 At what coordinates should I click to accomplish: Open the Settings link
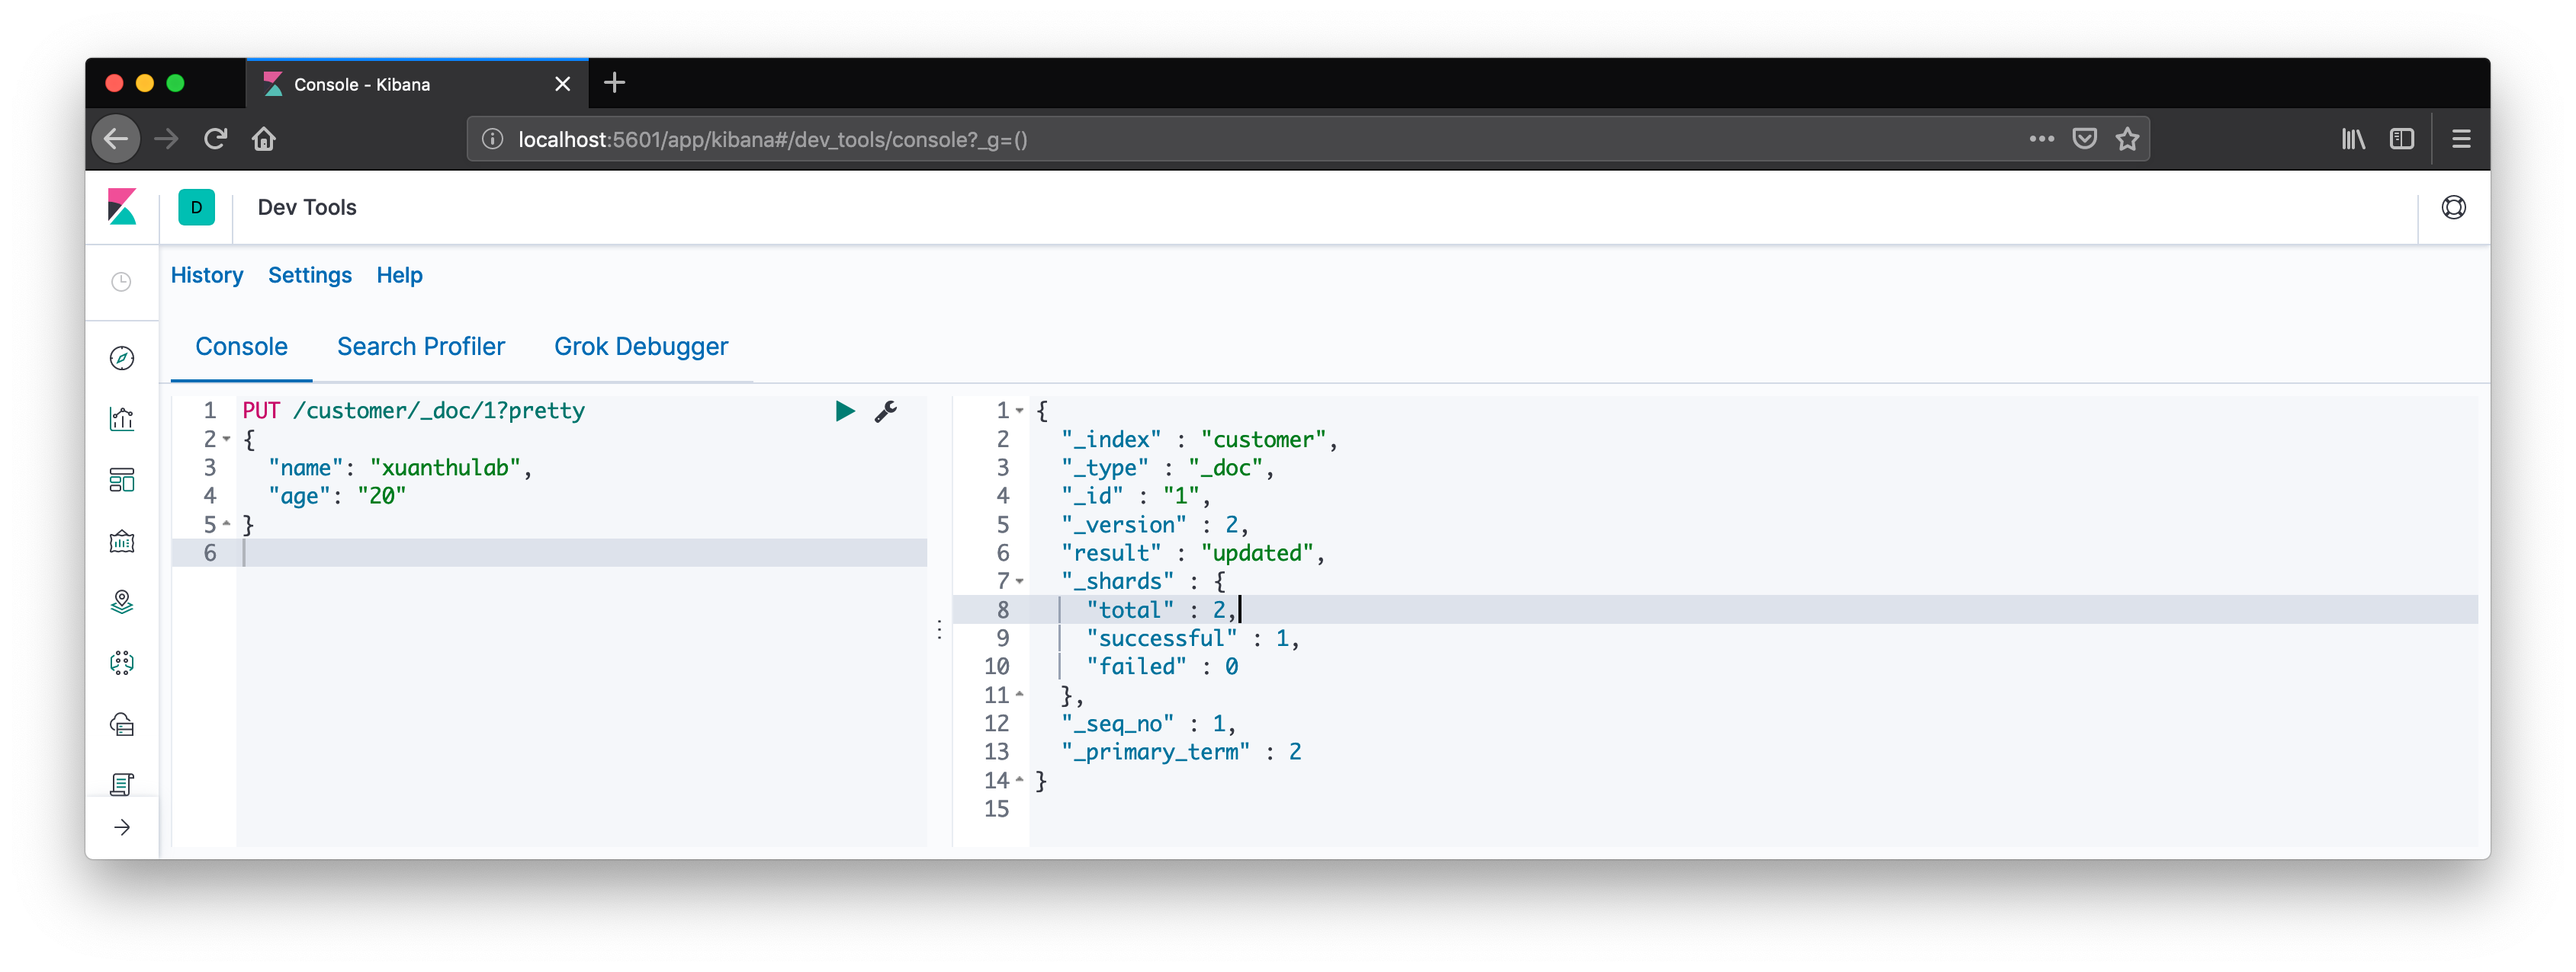click(310, 275)
